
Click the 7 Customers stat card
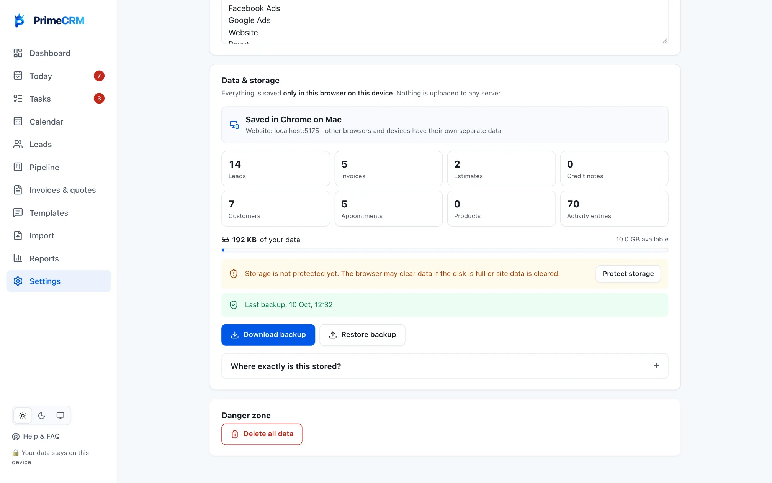pos(275,209)
